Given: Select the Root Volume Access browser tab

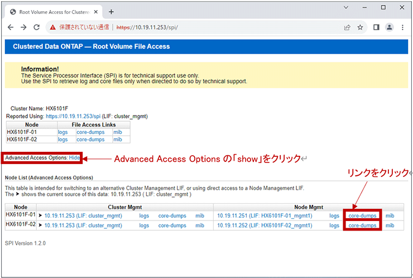Looking at the screenshot, I should [x=54, y=12].
